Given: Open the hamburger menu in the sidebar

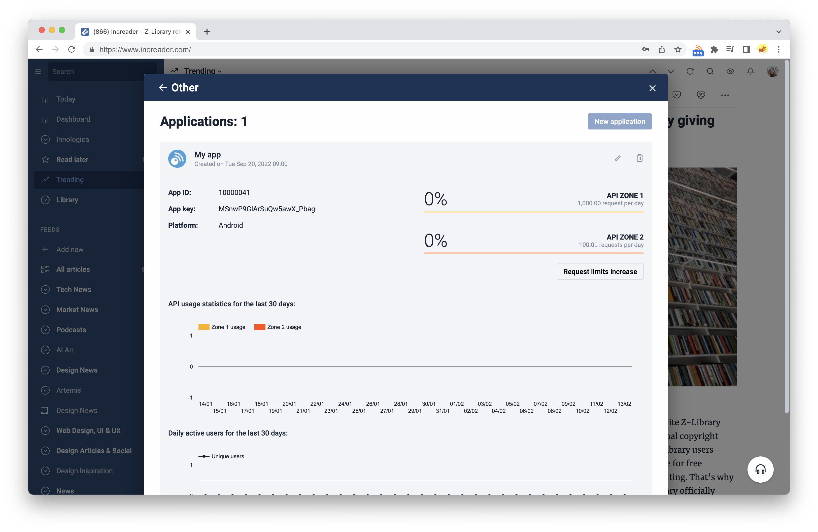Looking at the screenshot, I should coord(38,71).
